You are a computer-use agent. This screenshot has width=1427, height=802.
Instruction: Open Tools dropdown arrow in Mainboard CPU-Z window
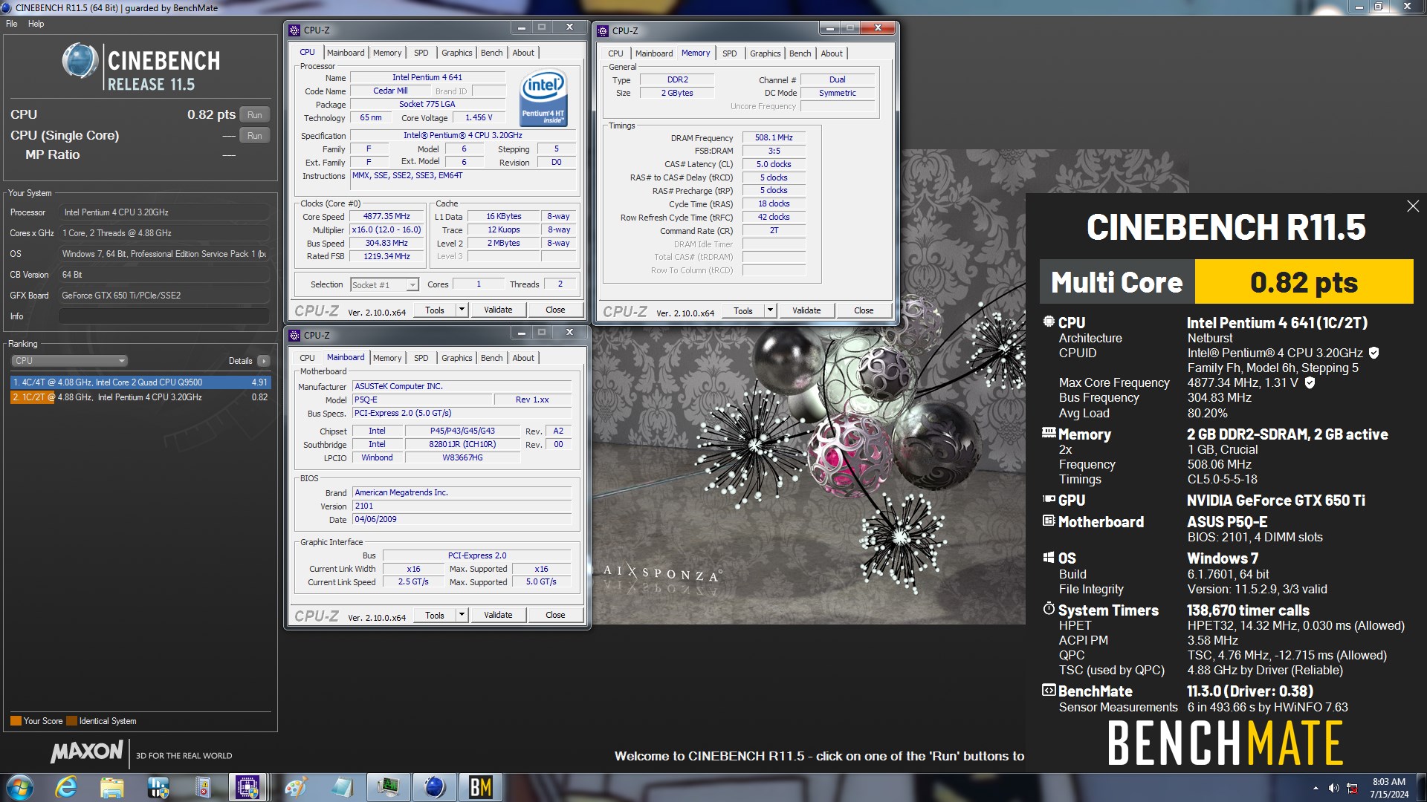point(462,615)
